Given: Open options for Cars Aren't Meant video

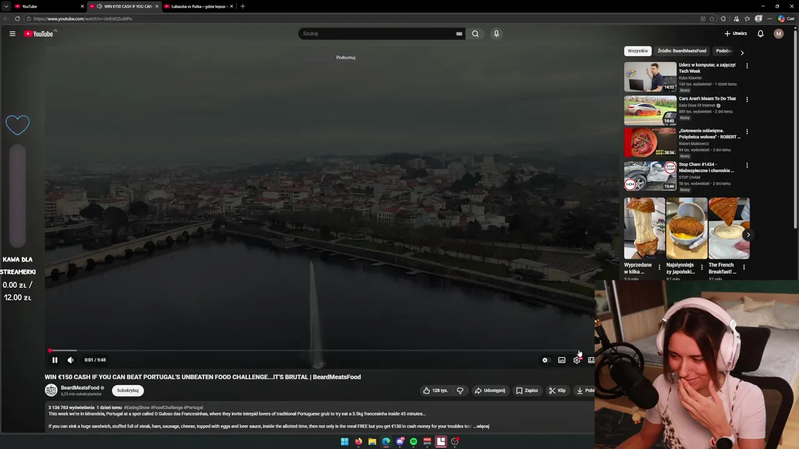Looking at the screenshot, I should (x=747, y=99).
